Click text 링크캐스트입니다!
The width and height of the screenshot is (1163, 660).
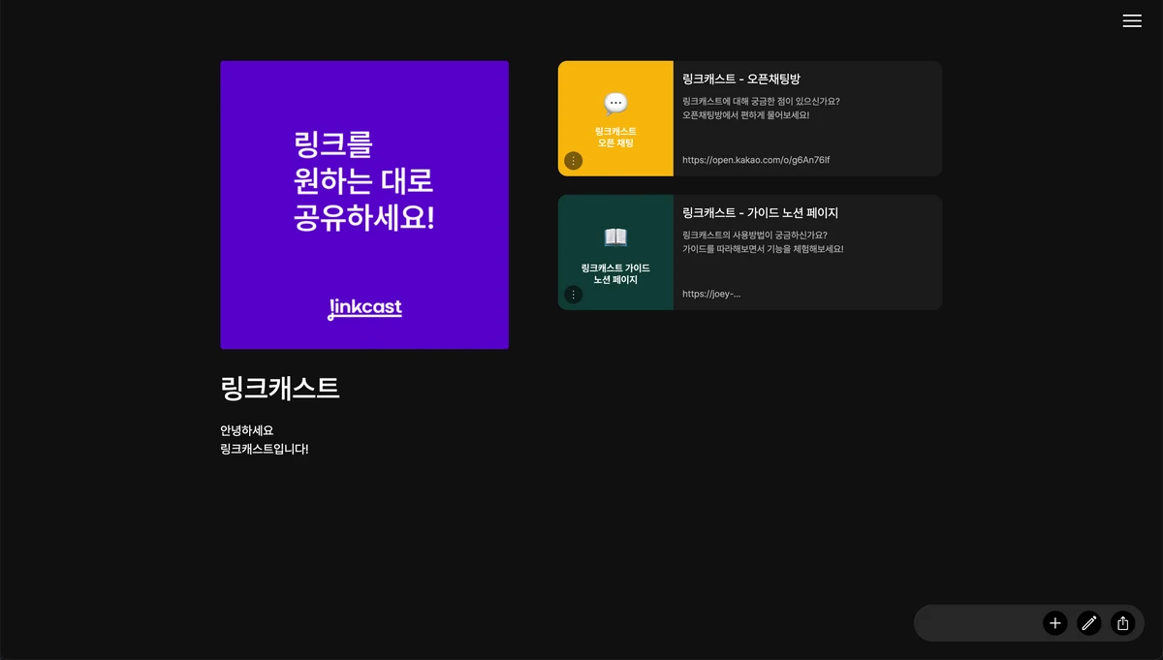coord(265,449)
